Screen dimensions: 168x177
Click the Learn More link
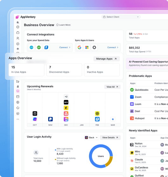pyautogui.click(x=63, y=25)
